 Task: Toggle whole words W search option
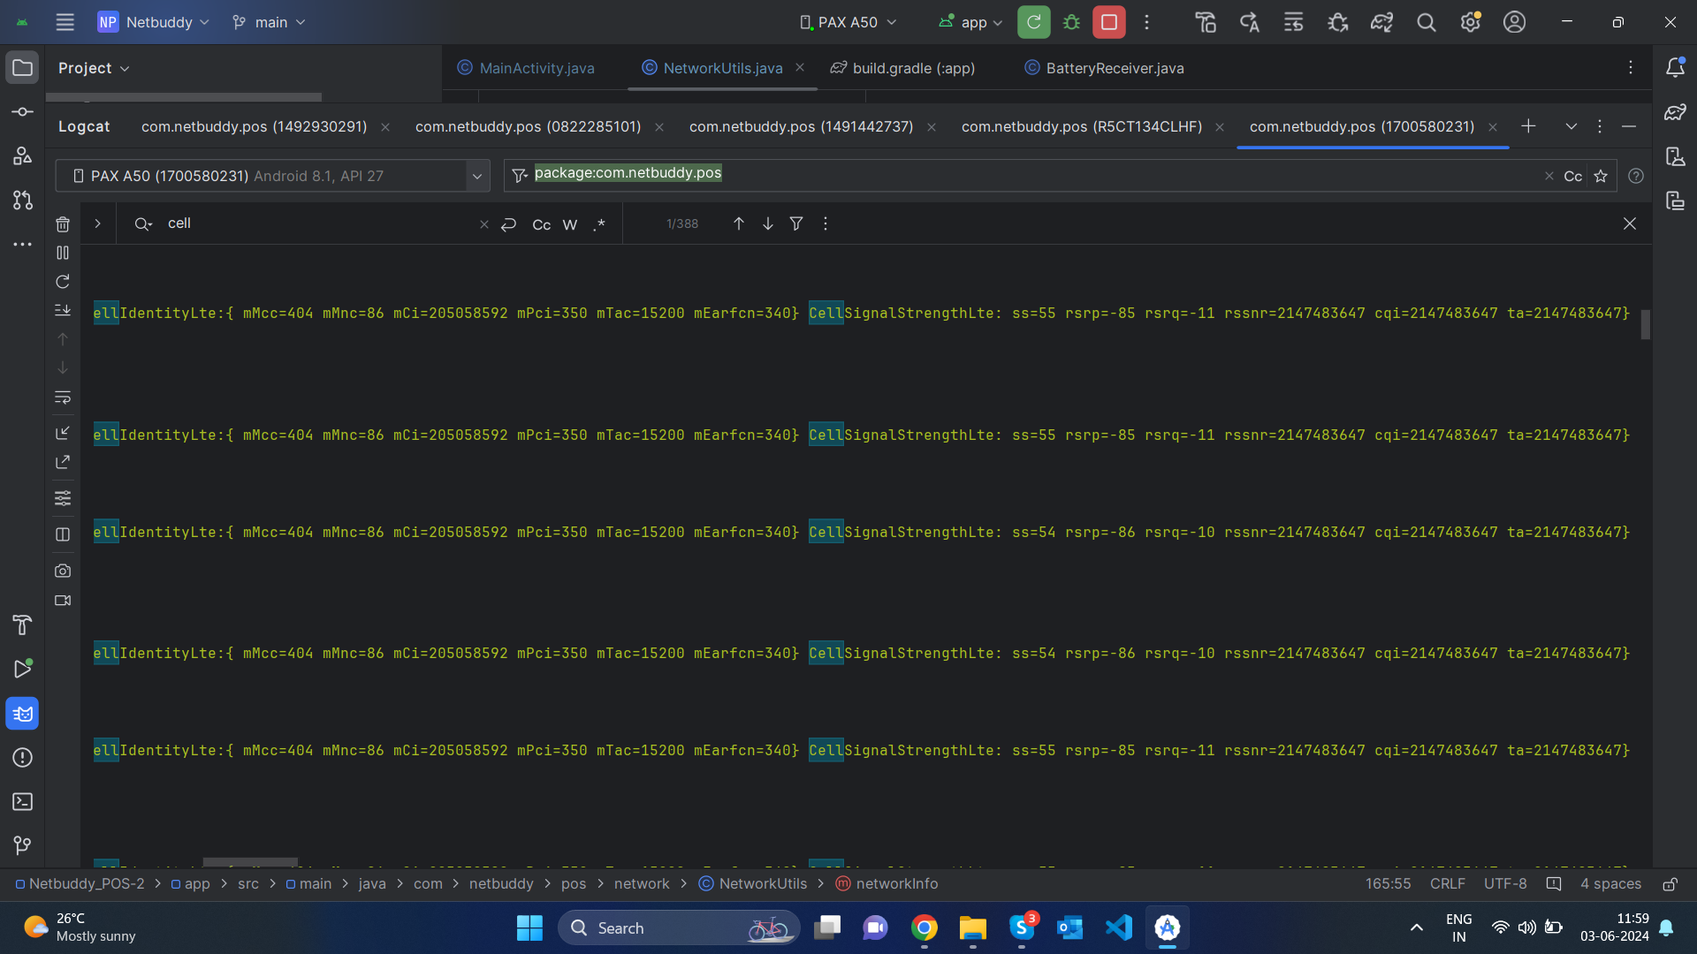[x=570, y=224]
